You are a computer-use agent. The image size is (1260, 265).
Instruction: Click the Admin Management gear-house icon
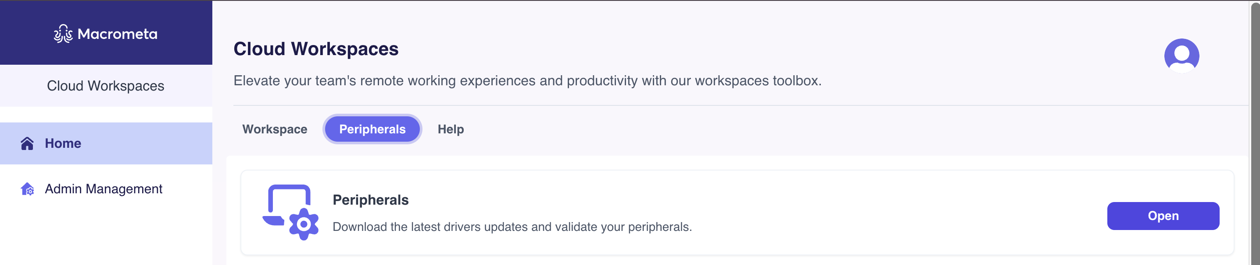pos(27,189)
